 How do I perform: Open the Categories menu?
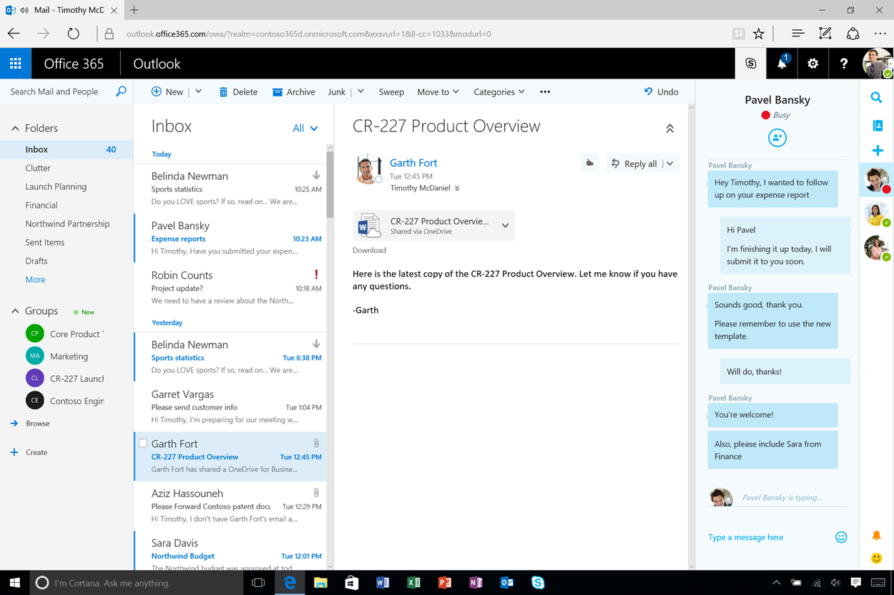tap(499, 91)
